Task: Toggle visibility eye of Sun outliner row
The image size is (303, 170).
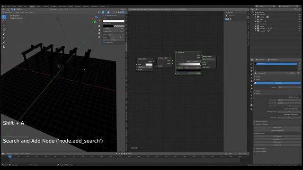Action: 300,22
